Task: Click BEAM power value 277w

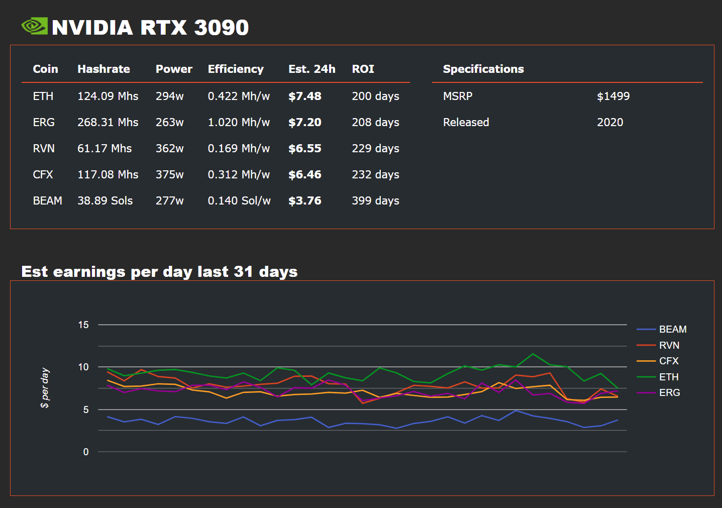Action: [170, 200]
